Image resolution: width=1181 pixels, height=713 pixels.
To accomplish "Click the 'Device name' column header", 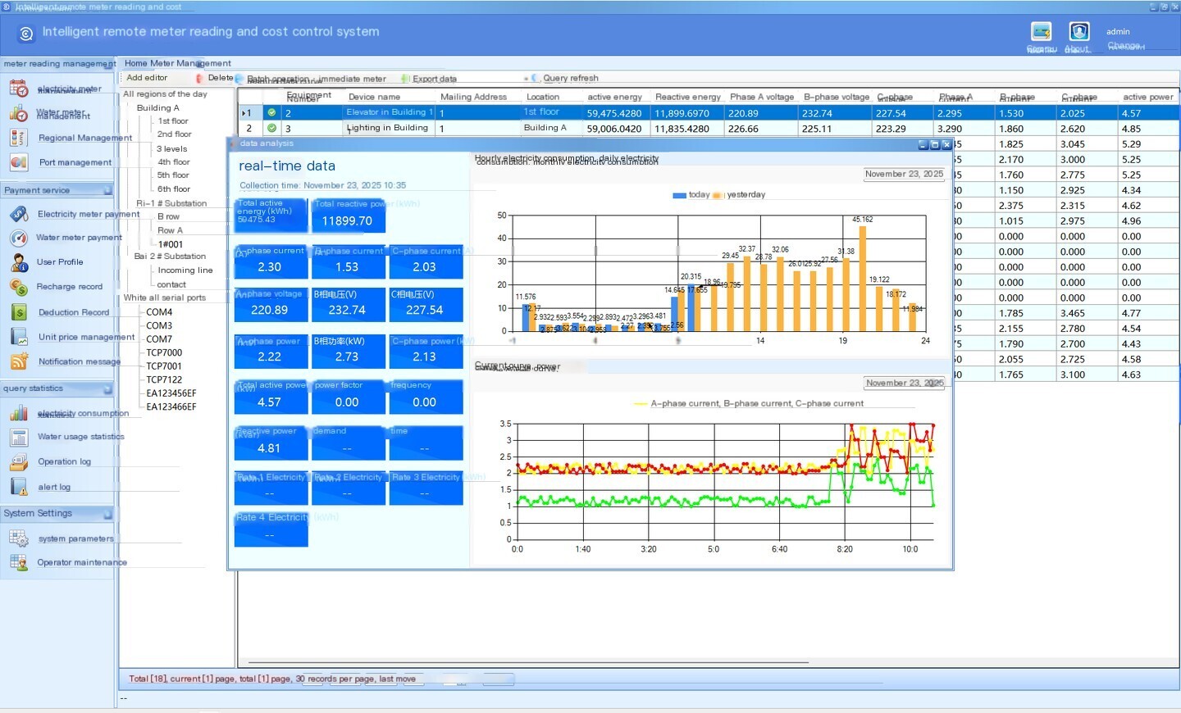I will pyautogui.click(x=374, y=97).
